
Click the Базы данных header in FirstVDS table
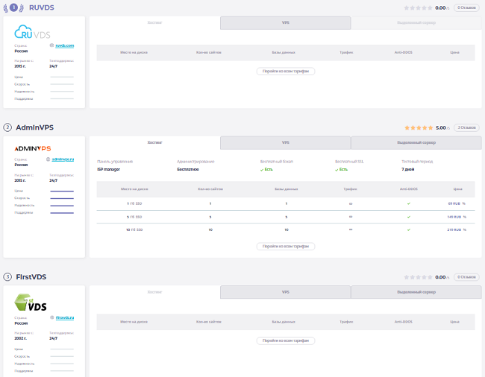(x=284, y=322)
